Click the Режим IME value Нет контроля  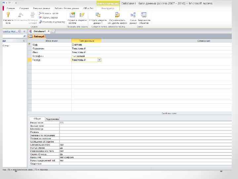coord(145,157)
